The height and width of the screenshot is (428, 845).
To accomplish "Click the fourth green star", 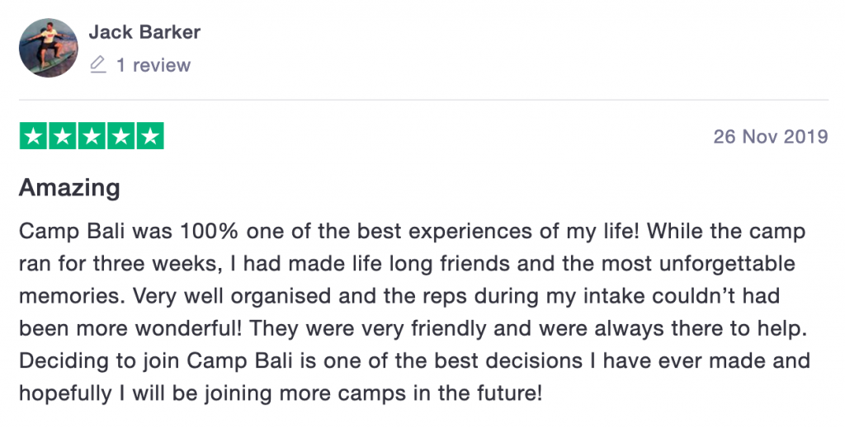I will pos(120,136).
